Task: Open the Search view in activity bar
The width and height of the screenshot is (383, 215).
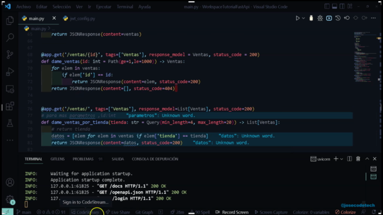Action: (10, 37)
